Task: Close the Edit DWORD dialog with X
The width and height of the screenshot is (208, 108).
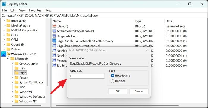Action: 146,50
